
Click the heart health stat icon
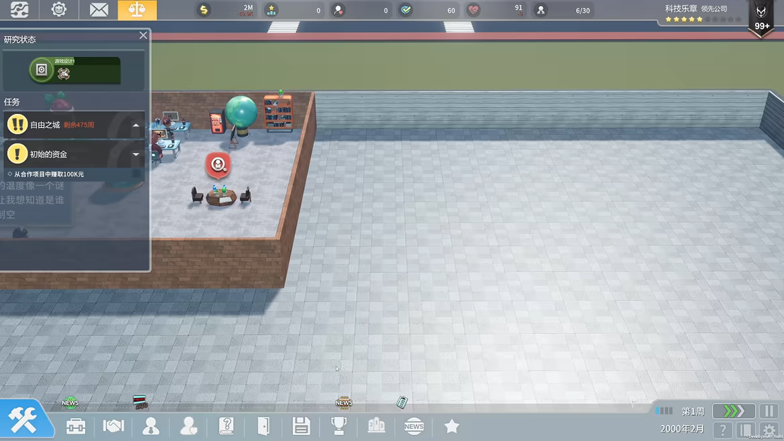(473, 10)
